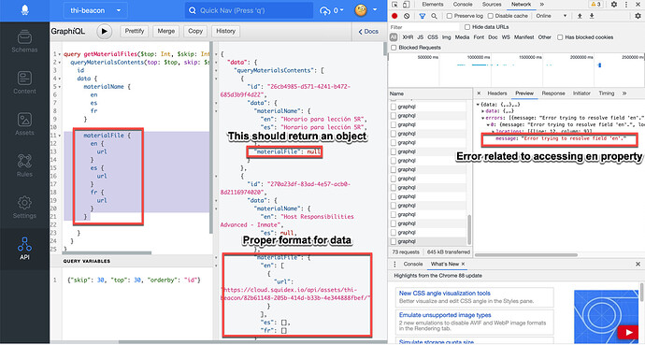Show more DevTools tabs after Network

542,5
